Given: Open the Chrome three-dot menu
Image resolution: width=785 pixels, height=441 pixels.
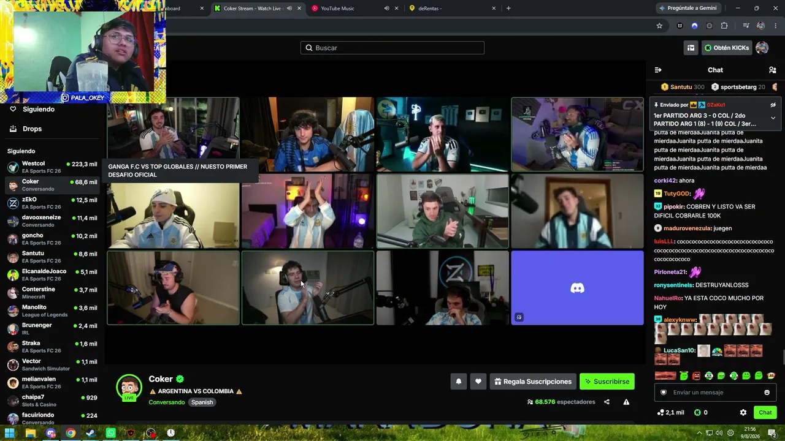Looking at the screenshot, I should (x=775, y=26).
